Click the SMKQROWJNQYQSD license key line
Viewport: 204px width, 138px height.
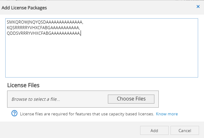45,22
